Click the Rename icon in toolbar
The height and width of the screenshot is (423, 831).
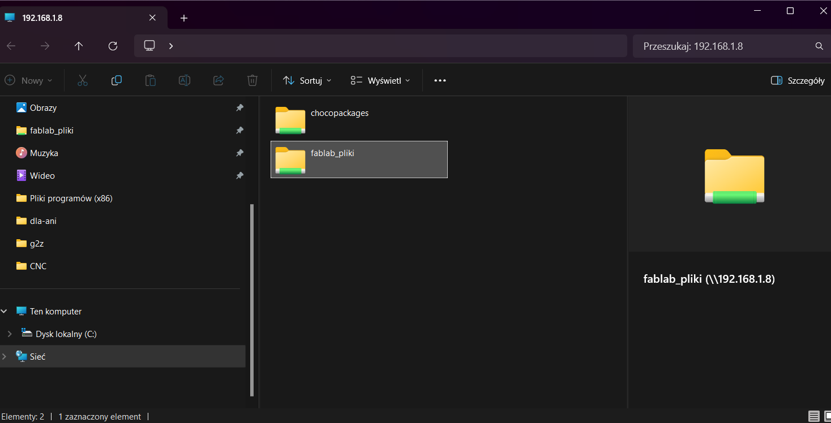tap(185, 80)
